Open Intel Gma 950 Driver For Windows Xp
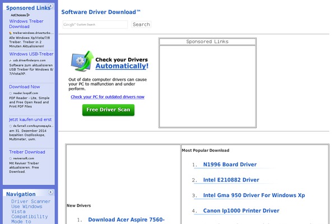The height and width of the screenshot is (224, 336). point(254,195)
